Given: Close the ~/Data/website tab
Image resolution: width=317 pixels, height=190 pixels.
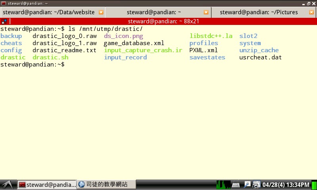Looking at the screenshot, I should point(101,12).
